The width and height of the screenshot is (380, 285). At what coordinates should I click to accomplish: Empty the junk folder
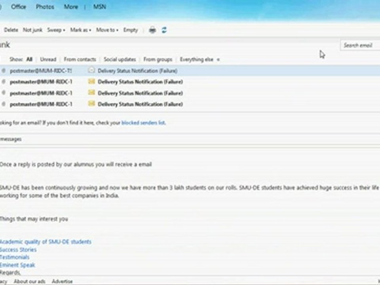[x=130, y=30]
